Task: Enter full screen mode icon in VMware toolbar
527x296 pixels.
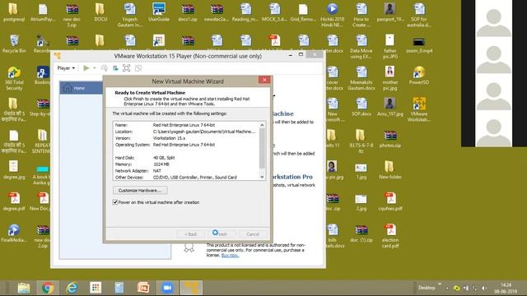Action: click(126, 68)
